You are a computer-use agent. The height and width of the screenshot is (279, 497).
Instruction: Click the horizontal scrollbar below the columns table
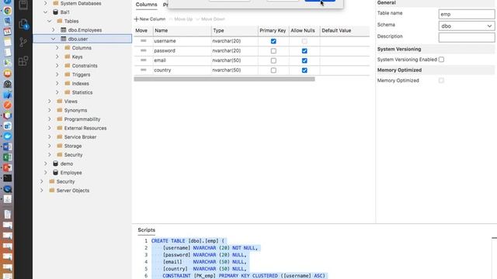pyautogui.click(x=224, y=79)
